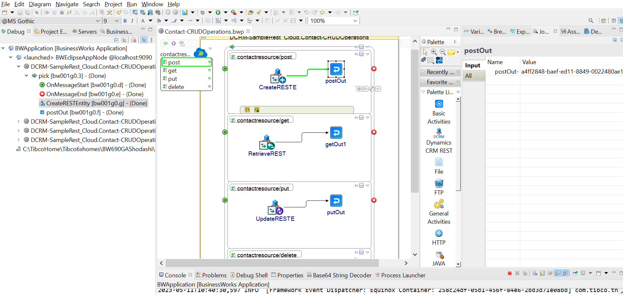Click the red Terminate icon in the Console toolbar
The width and height of the screenshot is (623, 295).
510,273
